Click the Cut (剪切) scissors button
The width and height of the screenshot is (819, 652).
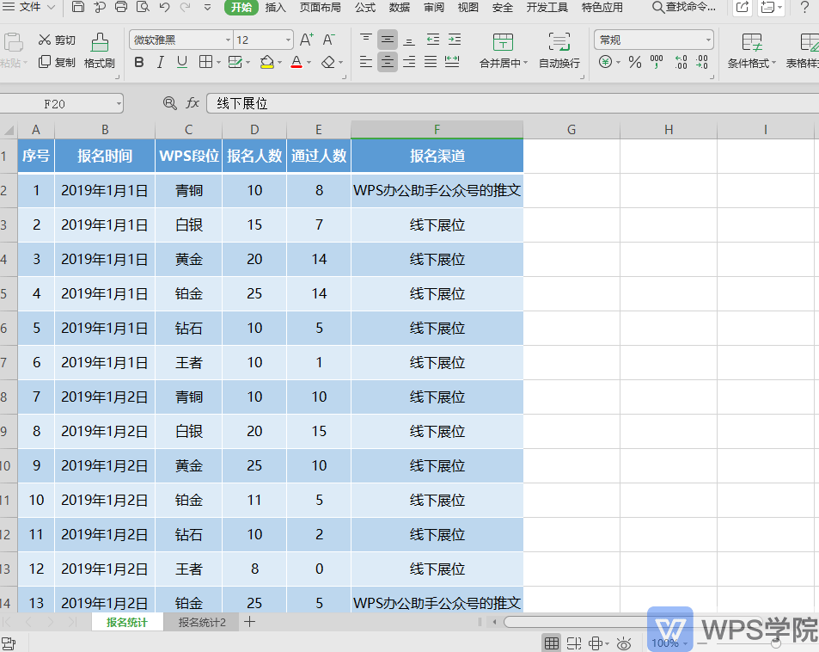pos(57,40)
